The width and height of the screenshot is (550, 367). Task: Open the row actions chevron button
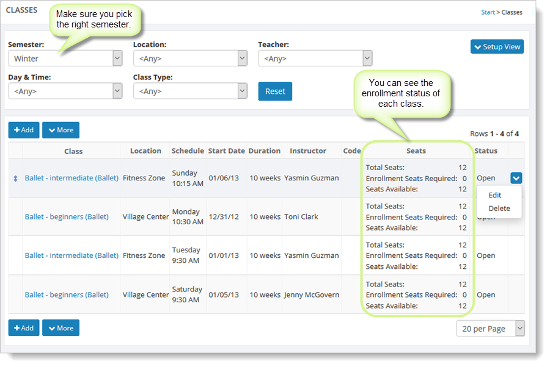pyautogui.click(x=516, y=178)
